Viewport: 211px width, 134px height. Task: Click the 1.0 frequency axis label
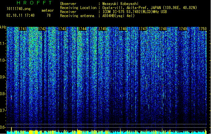click(x=3, y=60)
